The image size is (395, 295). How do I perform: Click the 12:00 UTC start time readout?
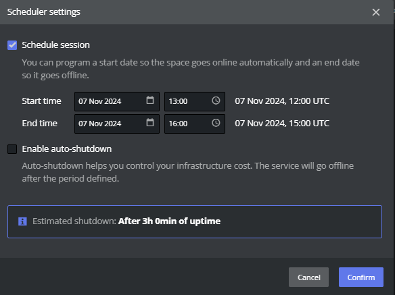[x=282, y=101]
